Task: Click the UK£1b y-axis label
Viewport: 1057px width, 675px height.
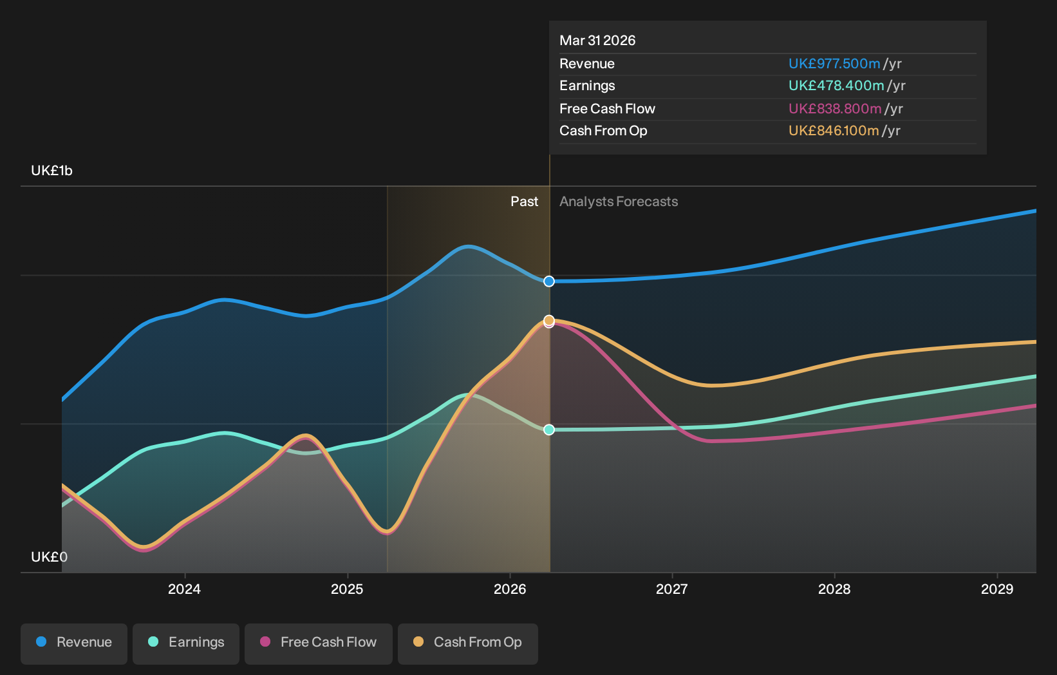Action: (x=51, y=171)
